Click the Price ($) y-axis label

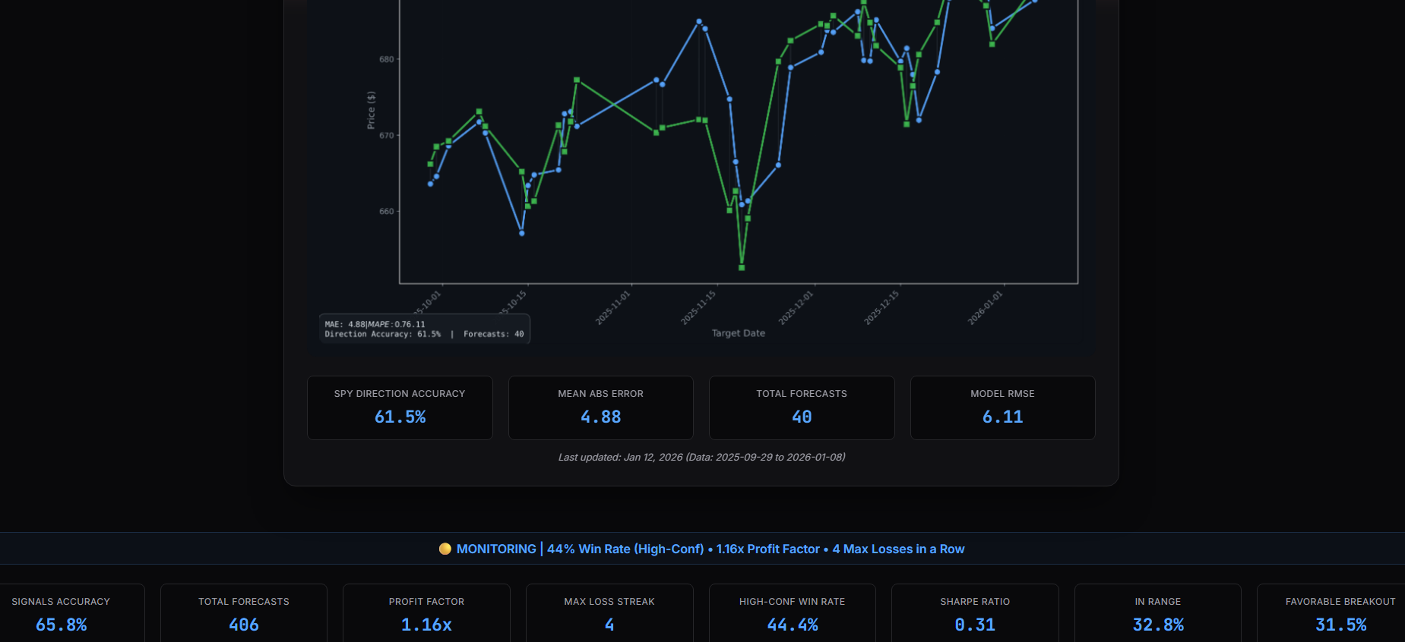(371, 110)
